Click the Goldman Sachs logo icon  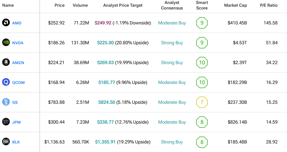pos(6,102)
